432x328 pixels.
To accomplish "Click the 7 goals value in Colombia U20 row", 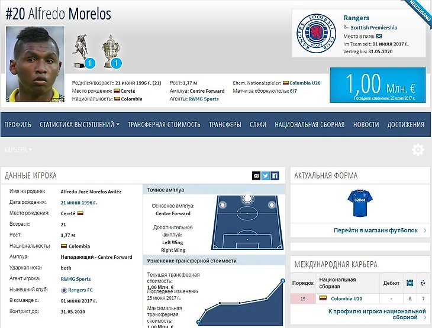I will coord(424,298).
